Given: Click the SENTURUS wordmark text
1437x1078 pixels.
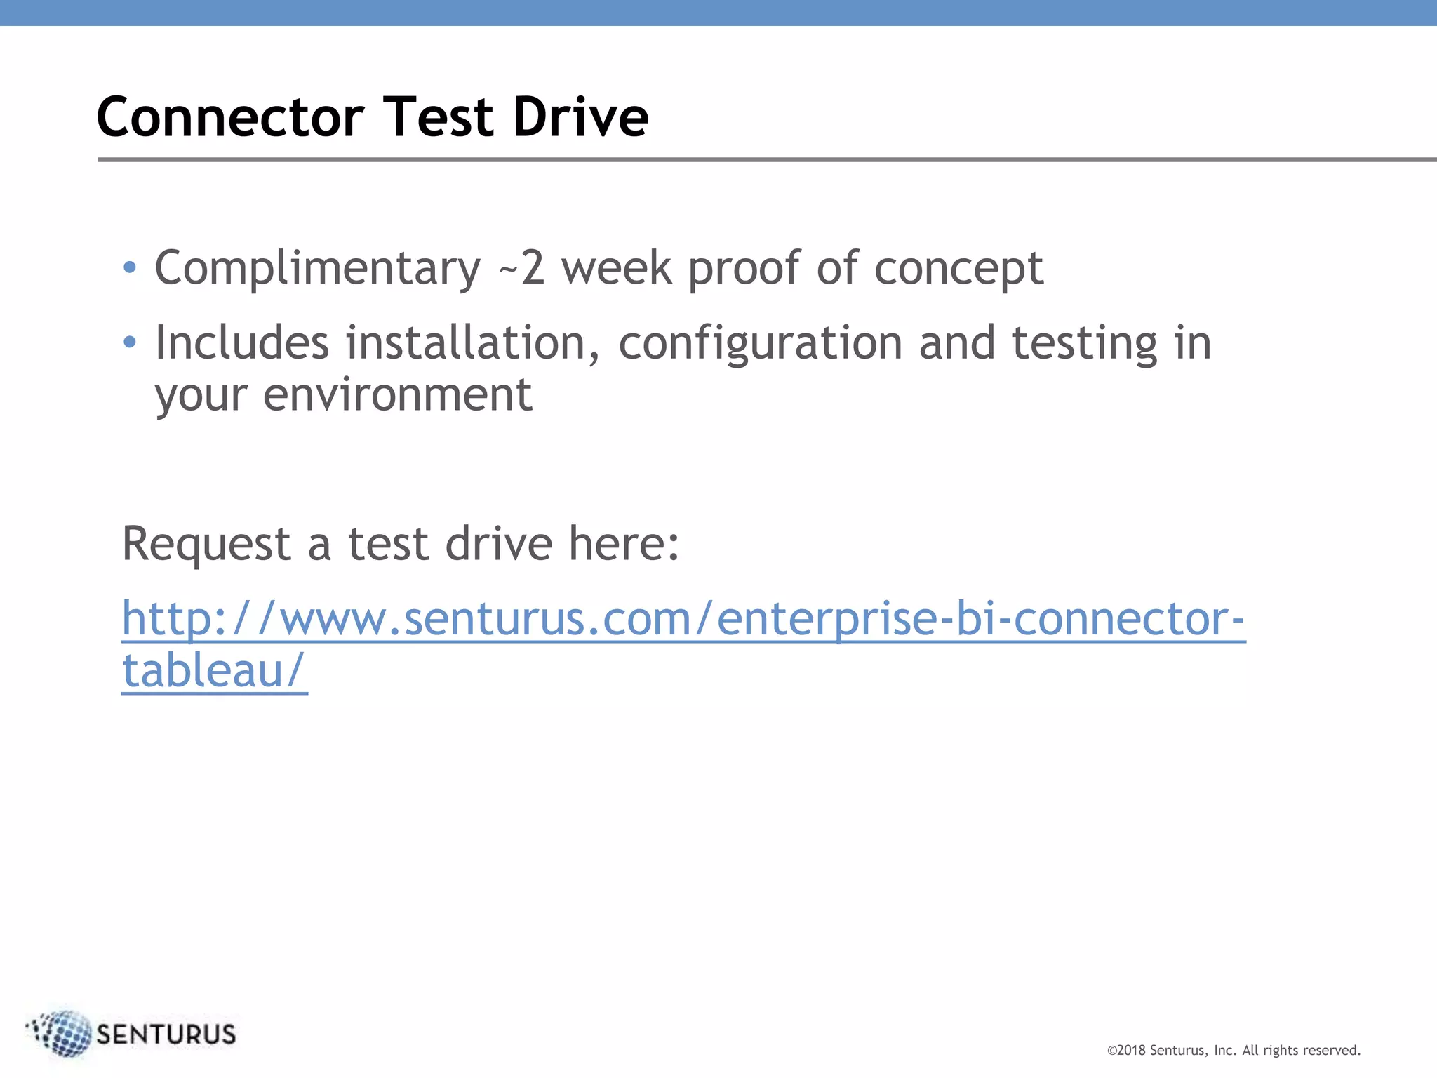Looking at the screenshot, I should click(166, 1034).
